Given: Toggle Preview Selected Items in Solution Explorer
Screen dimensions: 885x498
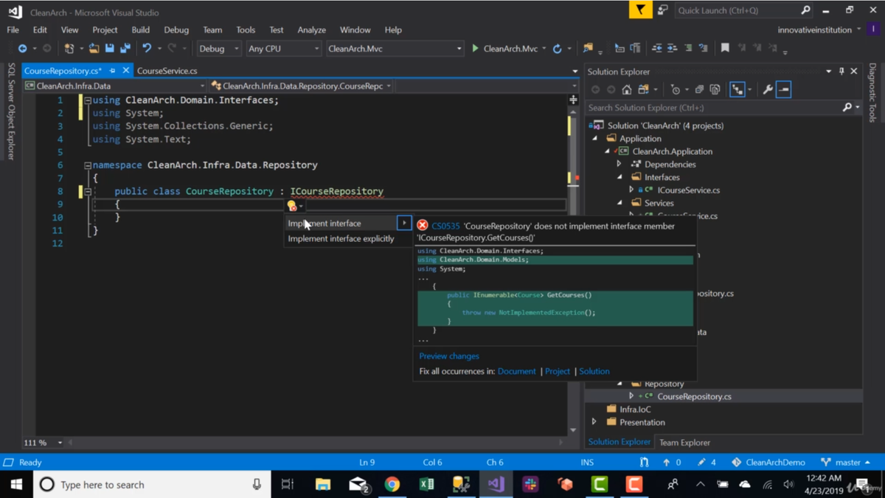Looking at the screenshot, I should [x=784, y=90].
